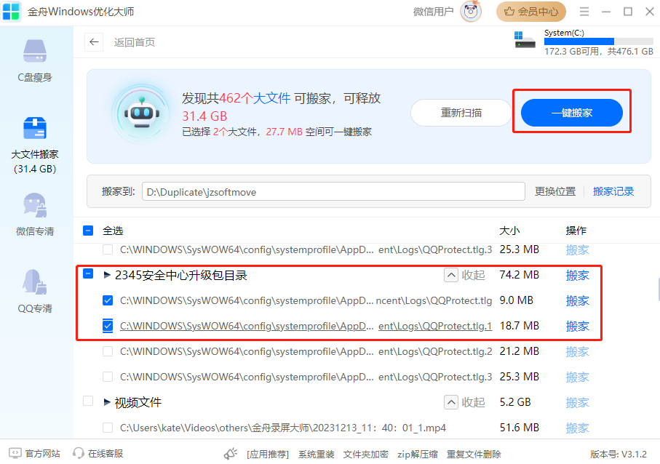Click the triangle beside 2345安全中心升级包目录

(107, 275)
